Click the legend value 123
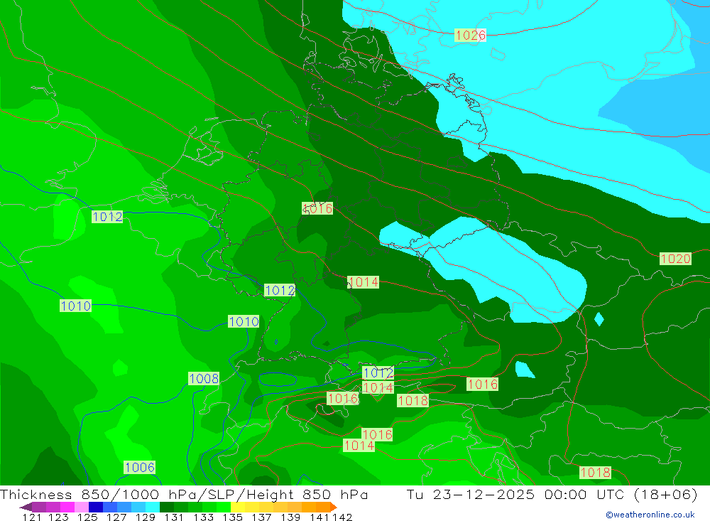The image size is (710, 521). point(58,517)
